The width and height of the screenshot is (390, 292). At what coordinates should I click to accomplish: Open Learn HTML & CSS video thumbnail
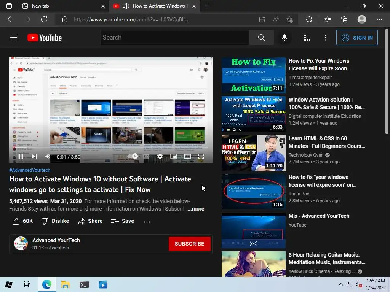tap(253, 153)
